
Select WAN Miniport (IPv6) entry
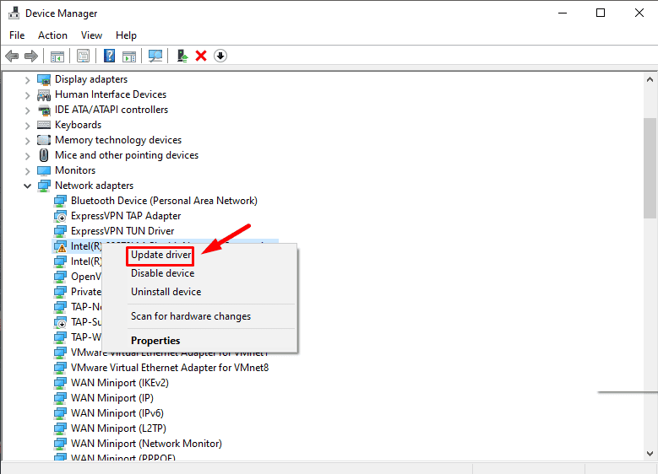click(117, 412)
